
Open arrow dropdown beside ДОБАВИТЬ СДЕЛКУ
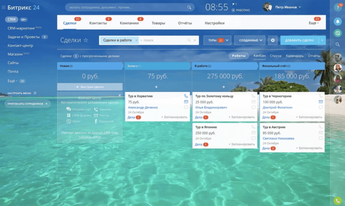[322, 40]
